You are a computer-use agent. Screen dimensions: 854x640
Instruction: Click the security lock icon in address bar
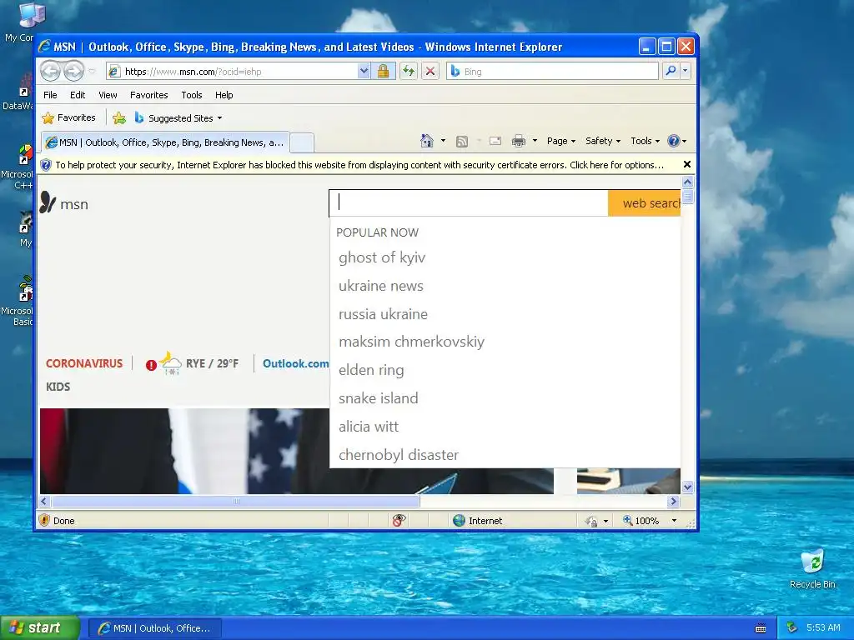383,72
